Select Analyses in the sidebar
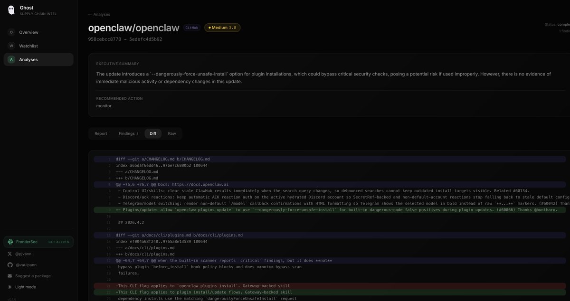The image size is (570, 301). [x=38, y=59]
